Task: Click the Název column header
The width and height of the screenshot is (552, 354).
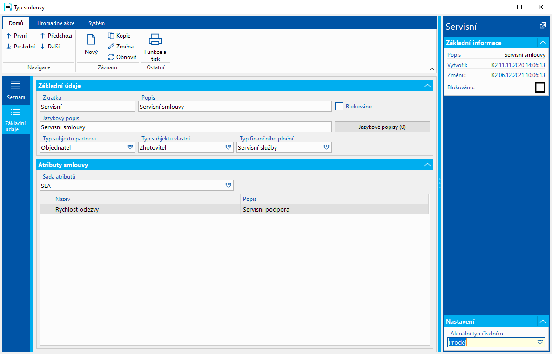Action: (x=146, y=199)
